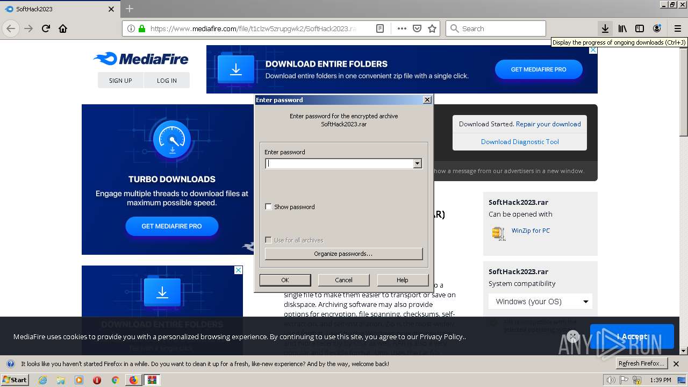Image resolution: width=688 pixels, height=387 pixels.
Task: Click the WinZip archive icon
Action: coord(498,233)
